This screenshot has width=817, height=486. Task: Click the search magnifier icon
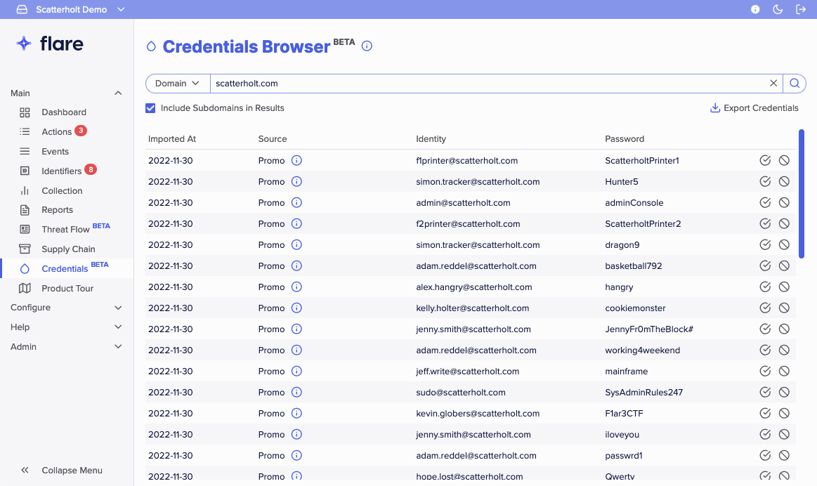click(794, 83)
